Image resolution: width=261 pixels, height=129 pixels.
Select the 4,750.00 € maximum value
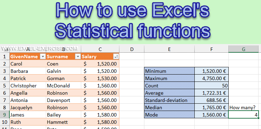(211, 78)
